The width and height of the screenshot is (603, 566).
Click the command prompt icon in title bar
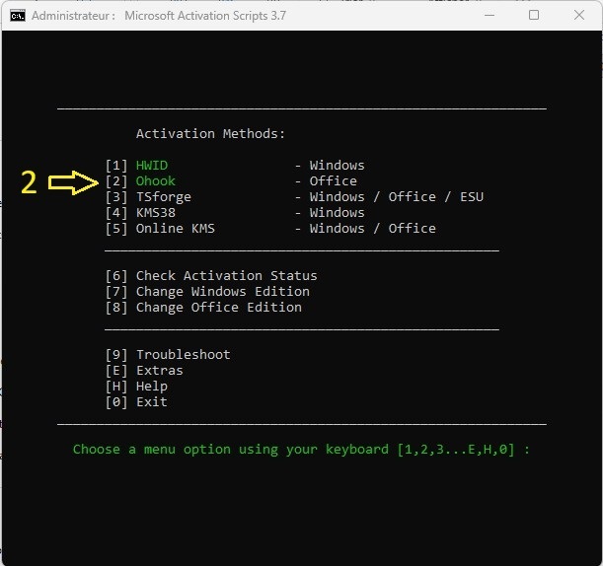click(18, 16)
